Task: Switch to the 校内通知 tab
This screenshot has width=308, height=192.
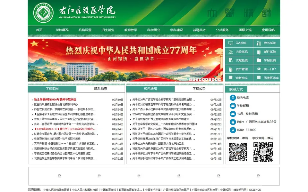Action: pyautogui.click(x=150, y=89)
